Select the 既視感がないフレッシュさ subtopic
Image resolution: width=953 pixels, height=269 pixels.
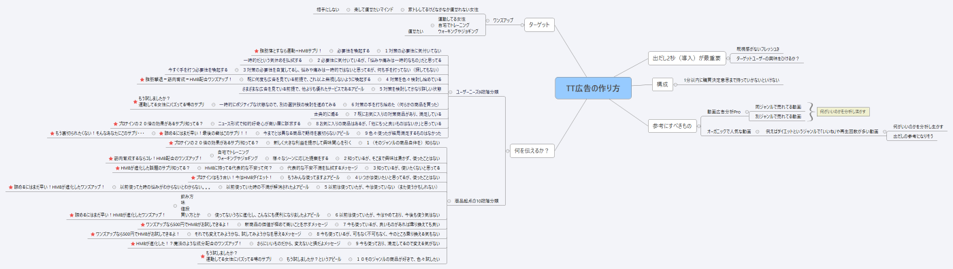pos(758,50)
